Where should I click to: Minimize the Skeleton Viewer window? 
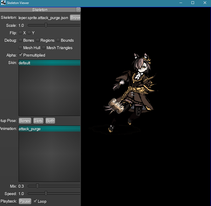click(181, 3)
